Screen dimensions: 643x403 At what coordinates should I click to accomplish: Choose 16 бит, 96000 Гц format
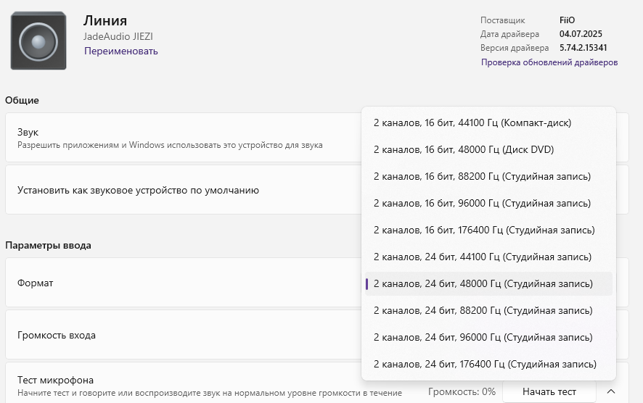click(482, 204)
